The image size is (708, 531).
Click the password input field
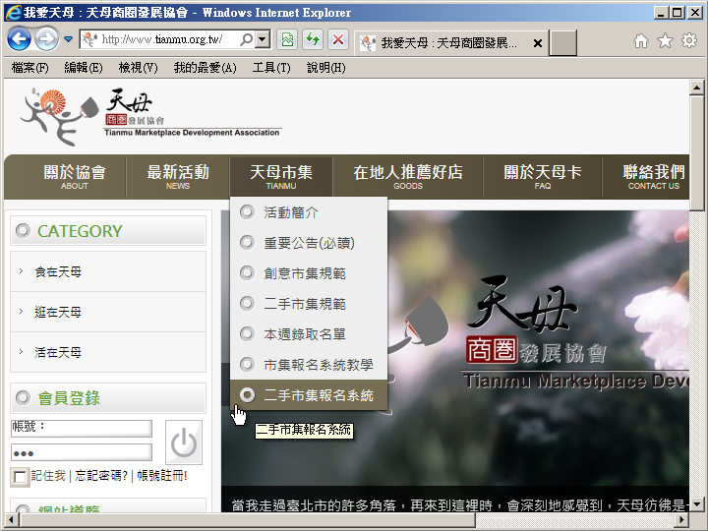81,452
